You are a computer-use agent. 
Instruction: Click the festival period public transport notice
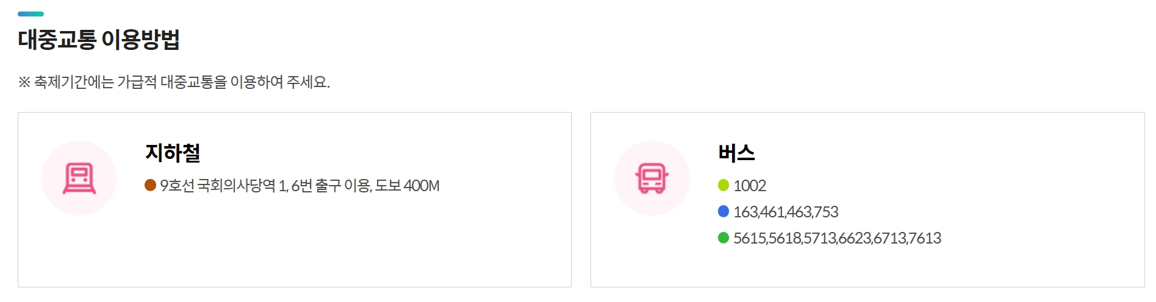[x=174, y=82]
